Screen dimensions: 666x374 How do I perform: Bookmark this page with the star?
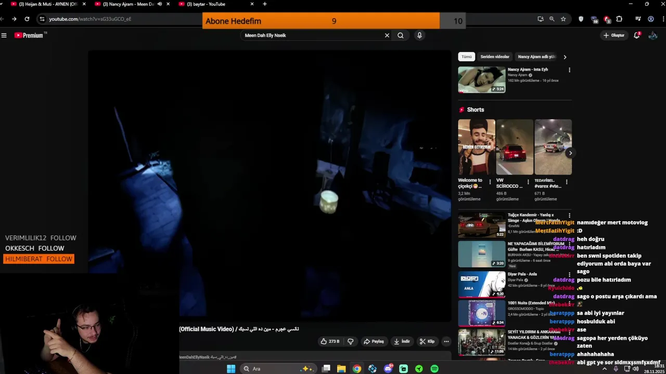[563, 19]
